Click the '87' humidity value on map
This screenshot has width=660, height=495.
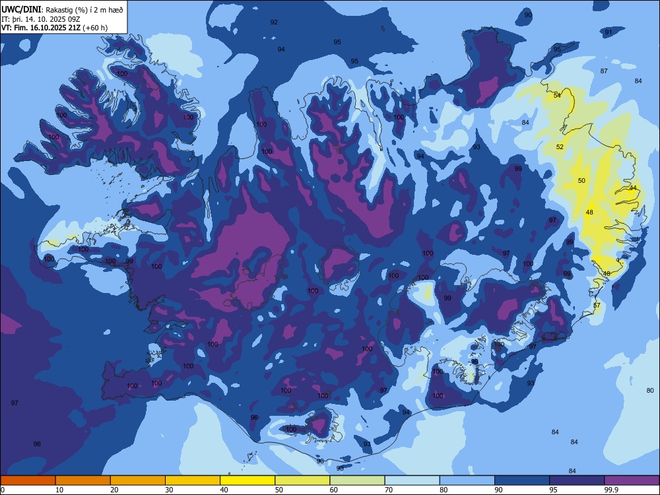coord(604,71)
